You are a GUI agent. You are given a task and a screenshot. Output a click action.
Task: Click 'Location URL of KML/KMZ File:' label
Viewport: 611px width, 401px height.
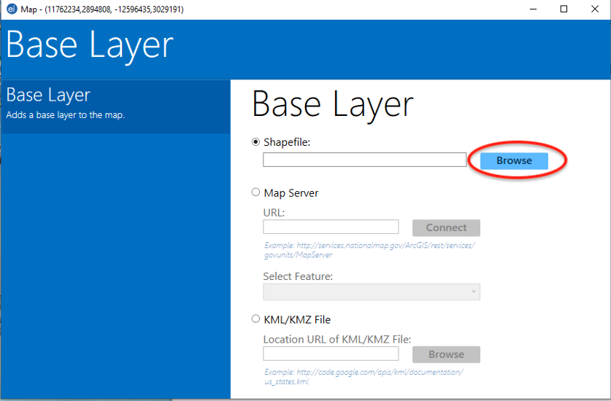[337, 340]
